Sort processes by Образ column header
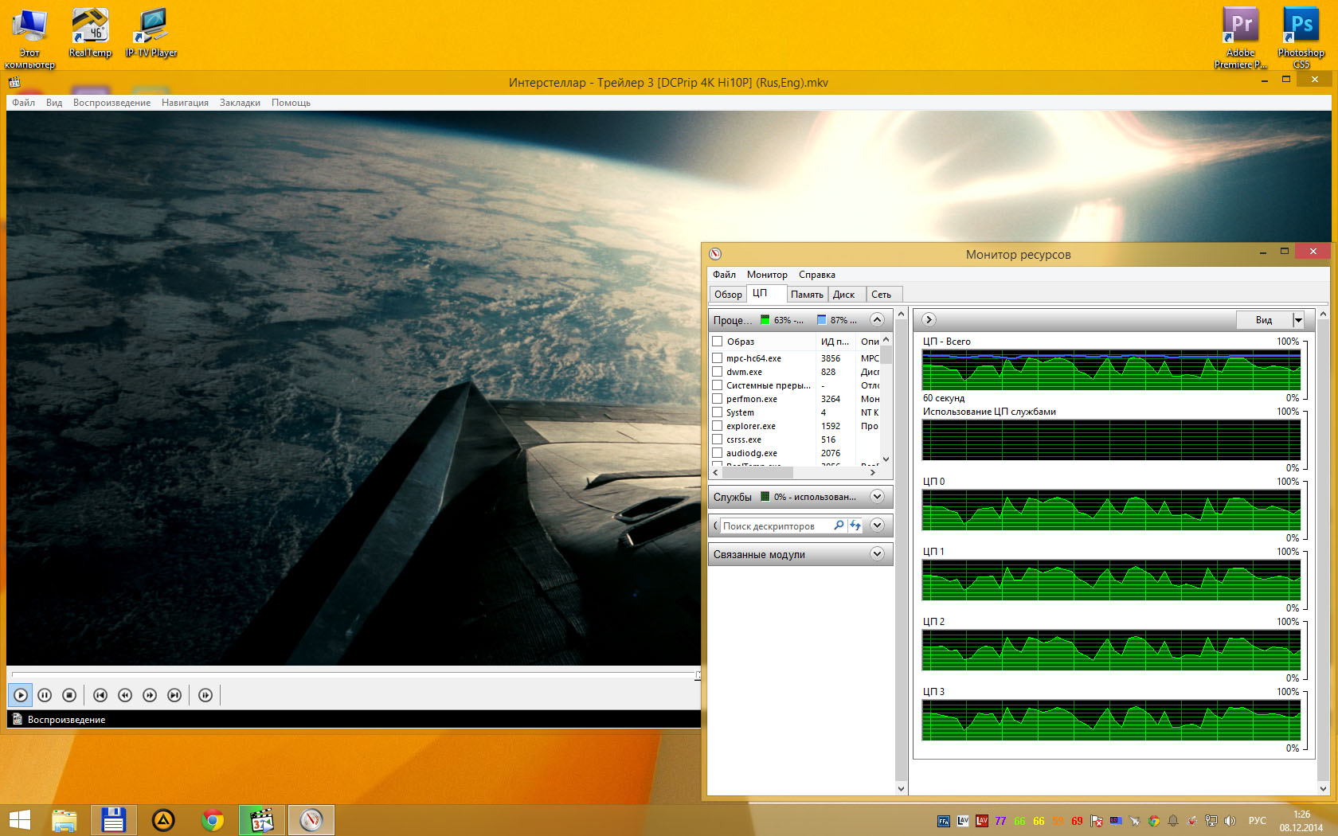 (769, 342)
